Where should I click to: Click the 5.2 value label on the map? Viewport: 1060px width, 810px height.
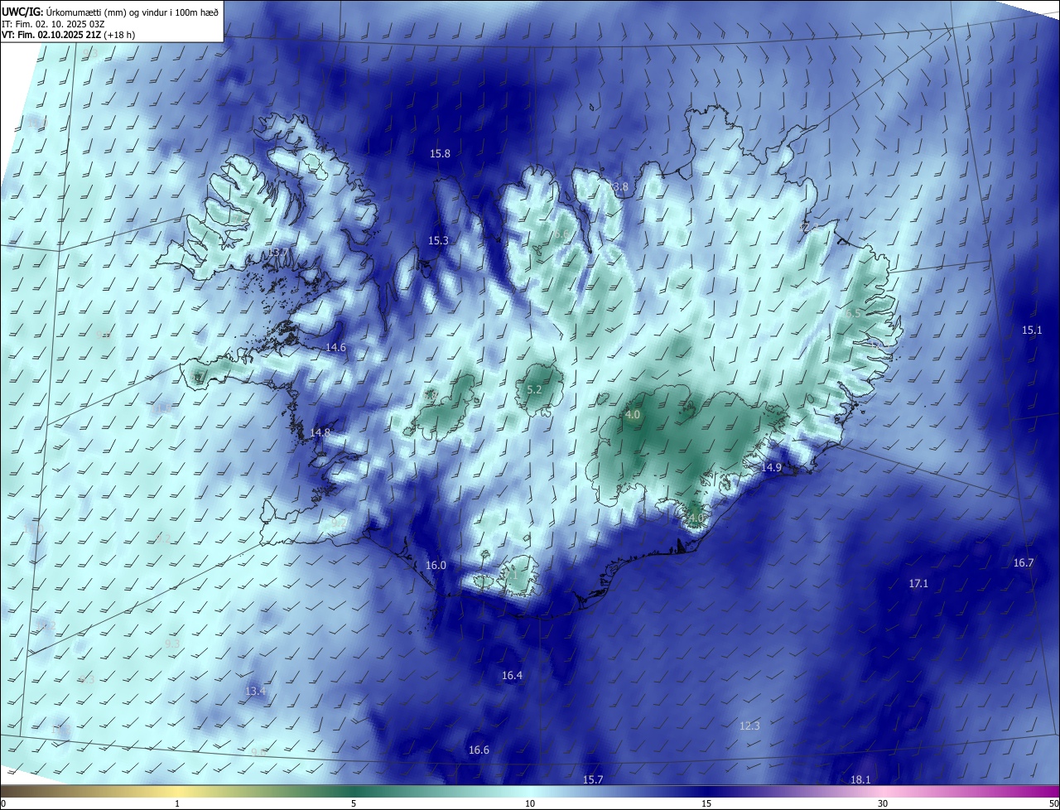click(x=534, y=390)
